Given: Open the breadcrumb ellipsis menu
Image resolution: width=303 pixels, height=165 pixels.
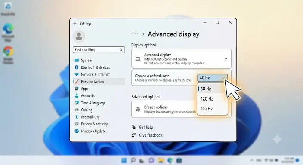Looking at the screenshot, I should [x=135, y=34].
